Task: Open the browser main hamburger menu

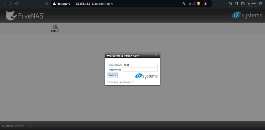Action: tap(261, 4)
